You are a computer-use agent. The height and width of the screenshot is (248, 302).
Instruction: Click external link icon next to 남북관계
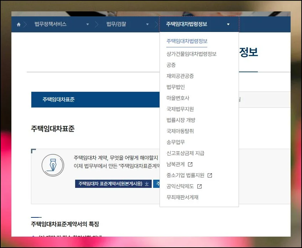(x=190, y=164)
